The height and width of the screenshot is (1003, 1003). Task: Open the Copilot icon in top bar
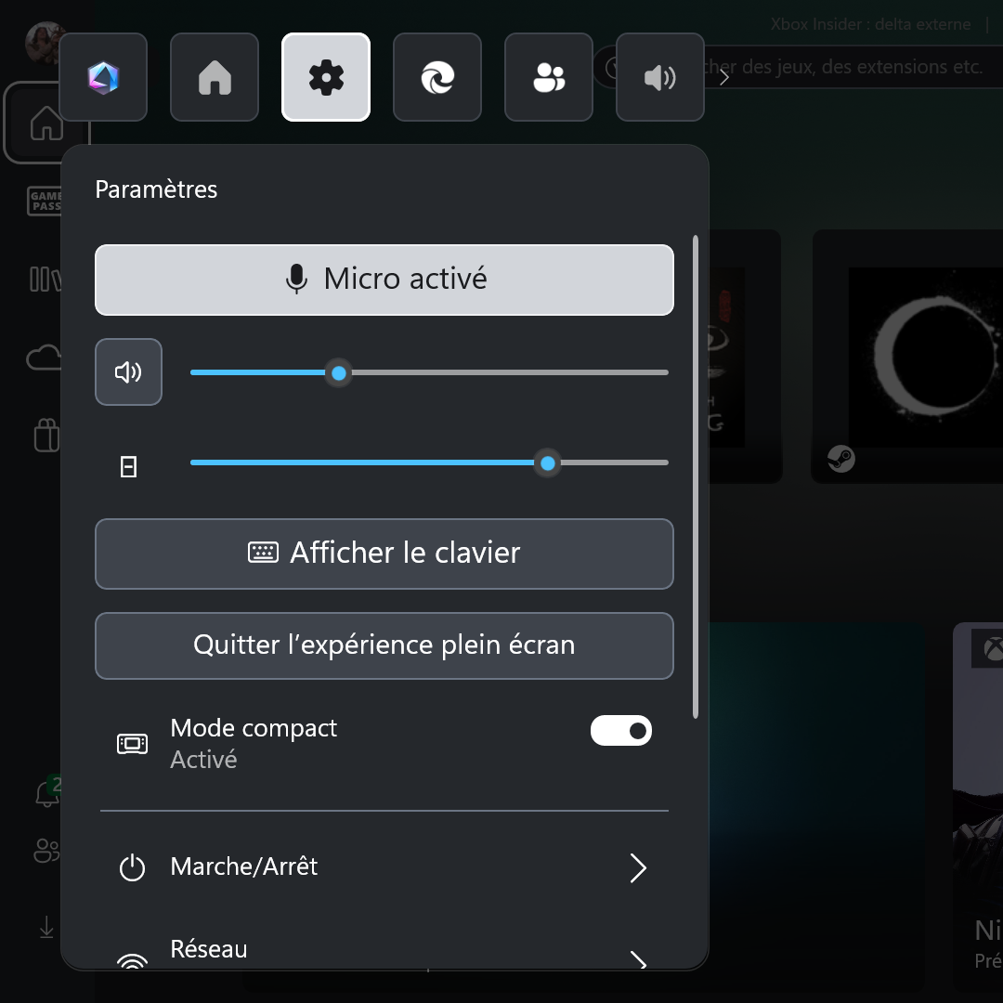click(103, 77)
